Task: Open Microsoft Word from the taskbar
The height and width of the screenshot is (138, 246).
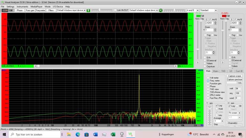Action: point(95,134)
